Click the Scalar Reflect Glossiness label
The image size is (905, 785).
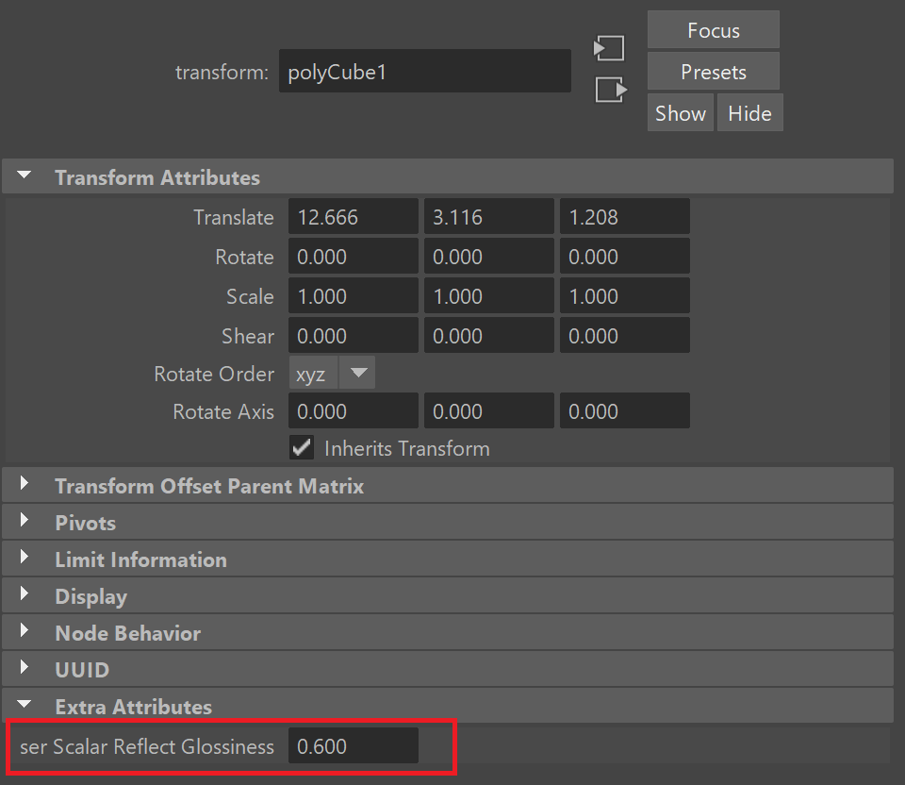[x=147, y=747]
